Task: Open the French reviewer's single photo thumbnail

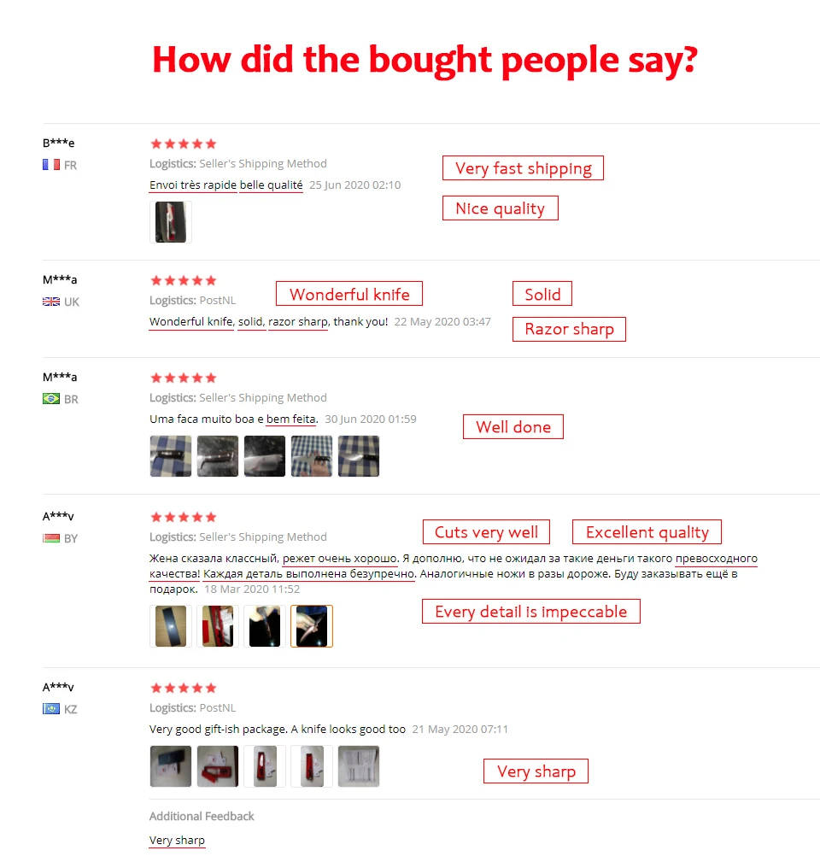Action: click(x=171, y=222)
